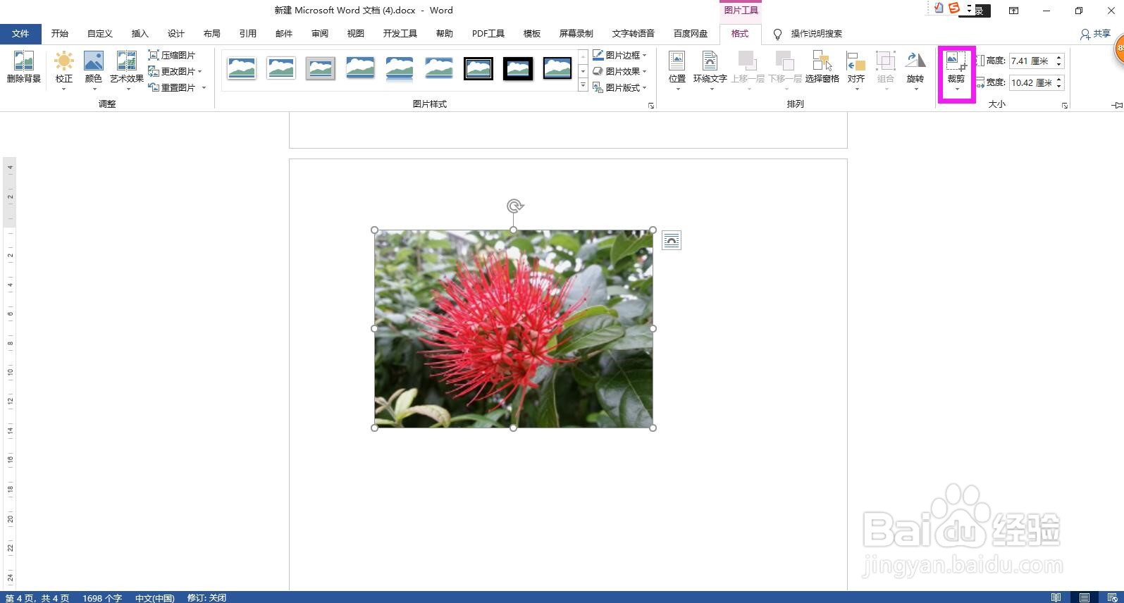Open the 位置 position tool

click(x=677, y=69)
